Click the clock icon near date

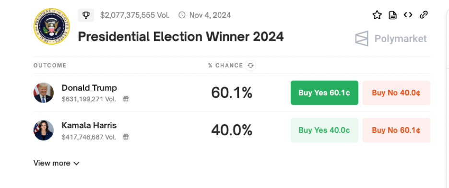tap(182, 15)
